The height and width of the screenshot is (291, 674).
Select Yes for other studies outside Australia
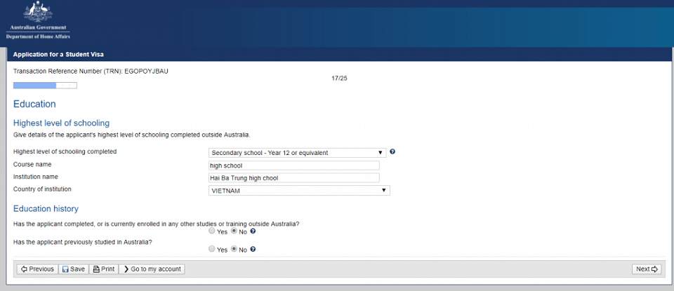212,231
